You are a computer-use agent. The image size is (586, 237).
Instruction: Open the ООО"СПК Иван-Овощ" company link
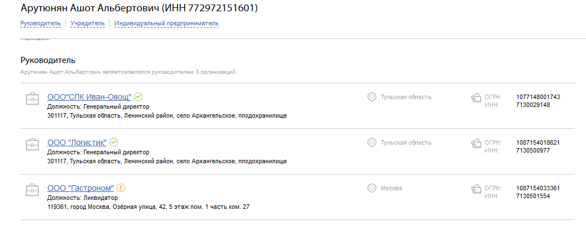[90, 97]
